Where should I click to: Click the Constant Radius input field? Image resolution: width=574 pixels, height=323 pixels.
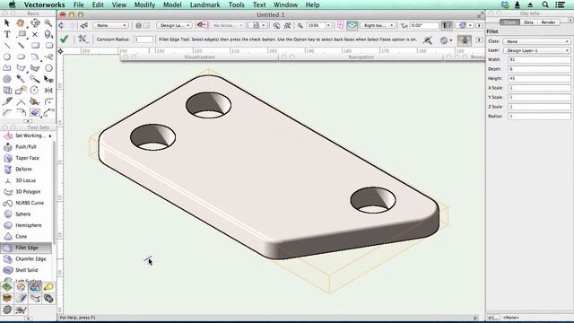[143, 39]
